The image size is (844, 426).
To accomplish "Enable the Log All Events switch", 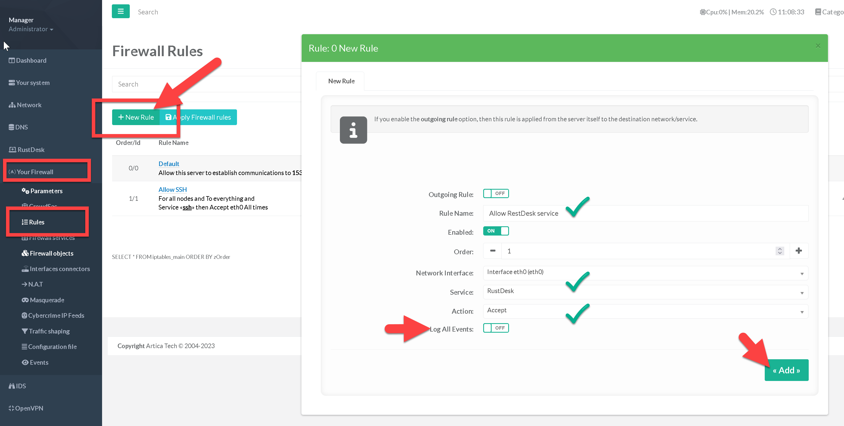I will [x=496, y=328].
